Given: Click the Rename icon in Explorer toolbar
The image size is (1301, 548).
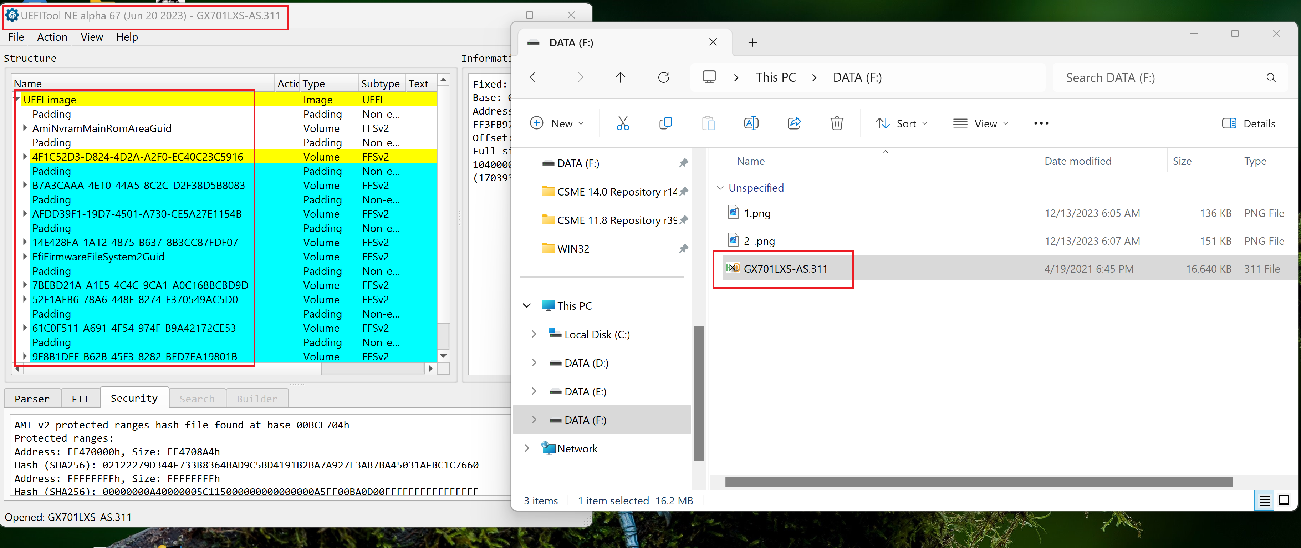Looking at the screenshot, I should click(751, 123).
